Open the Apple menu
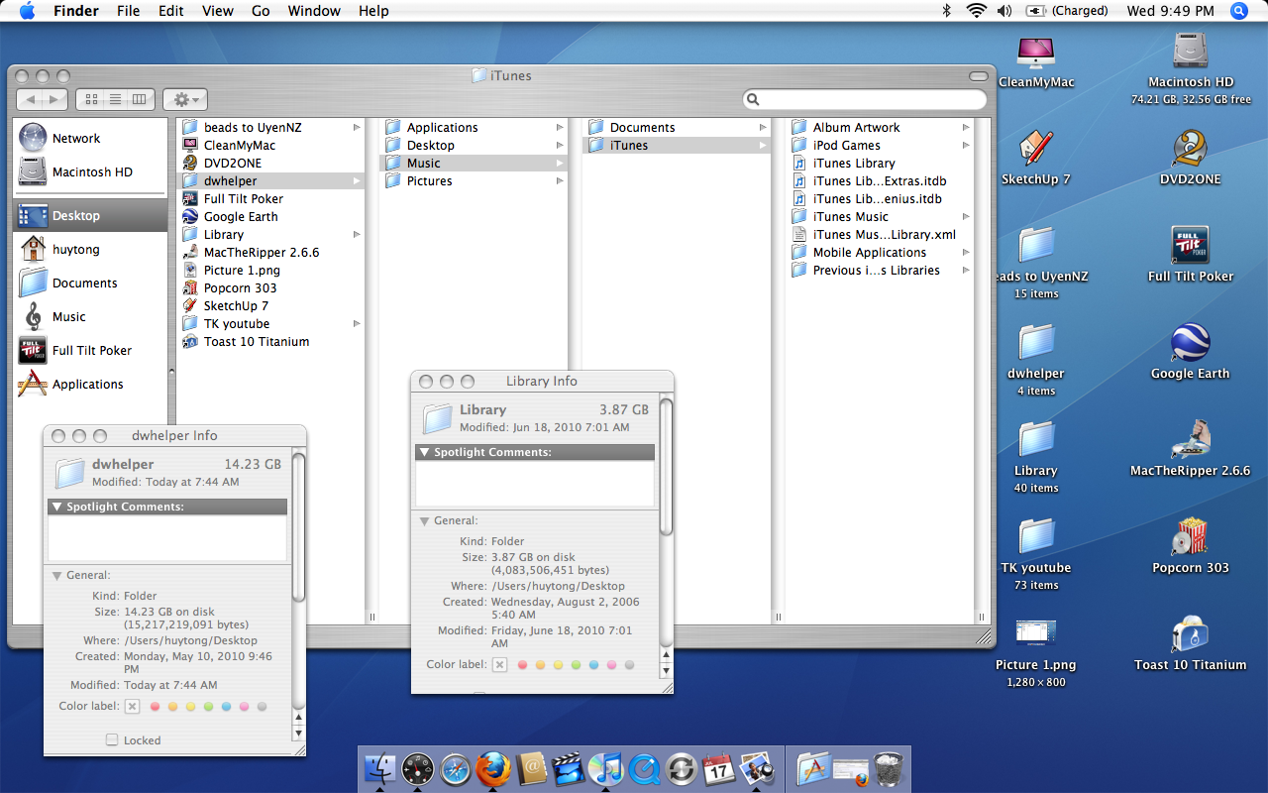This screenshot has width=1268, height=793. (27, 11)
